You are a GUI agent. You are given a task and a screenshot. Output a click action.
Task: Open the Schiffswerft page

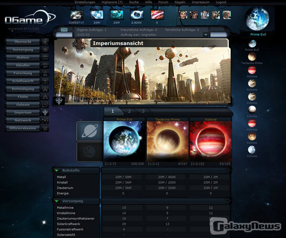point(23,81)
